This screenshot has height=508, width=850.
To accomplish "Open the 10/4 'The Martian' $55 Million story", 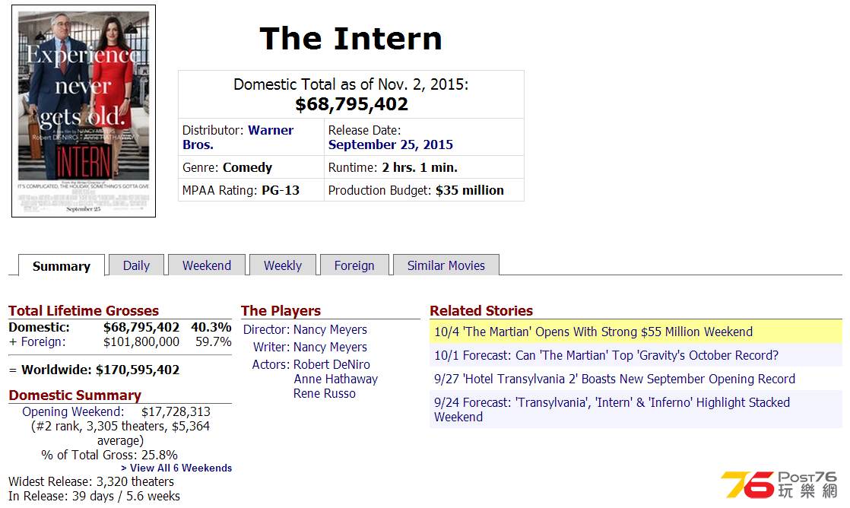I will [x=593, y=332].
